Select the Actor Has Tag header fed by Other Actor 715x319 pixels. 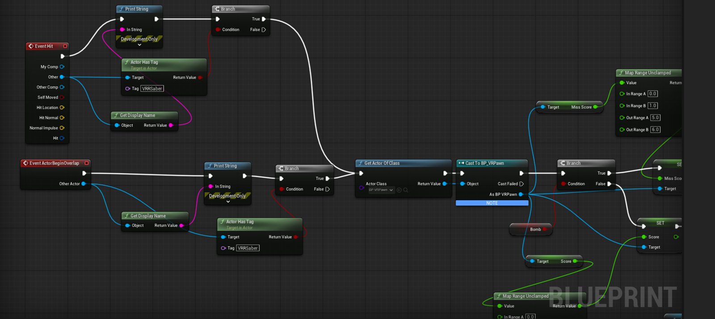(x=260, y=224)
